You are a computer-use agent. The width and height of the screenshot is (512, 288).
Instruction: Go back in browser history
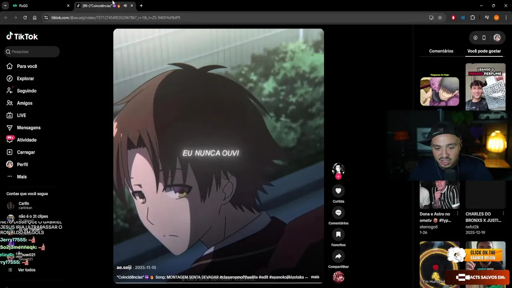(x=6, y=18)
